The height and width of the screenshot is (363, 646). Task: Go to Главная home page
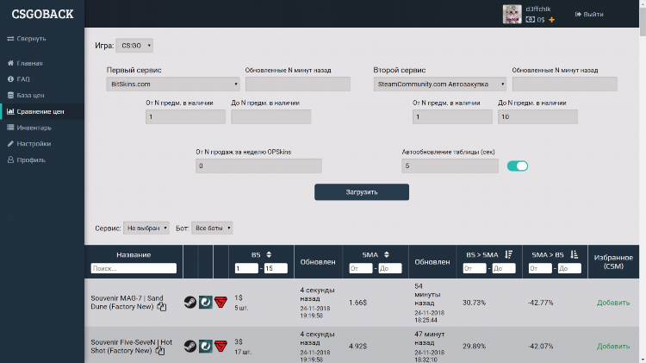coord(25,63)
